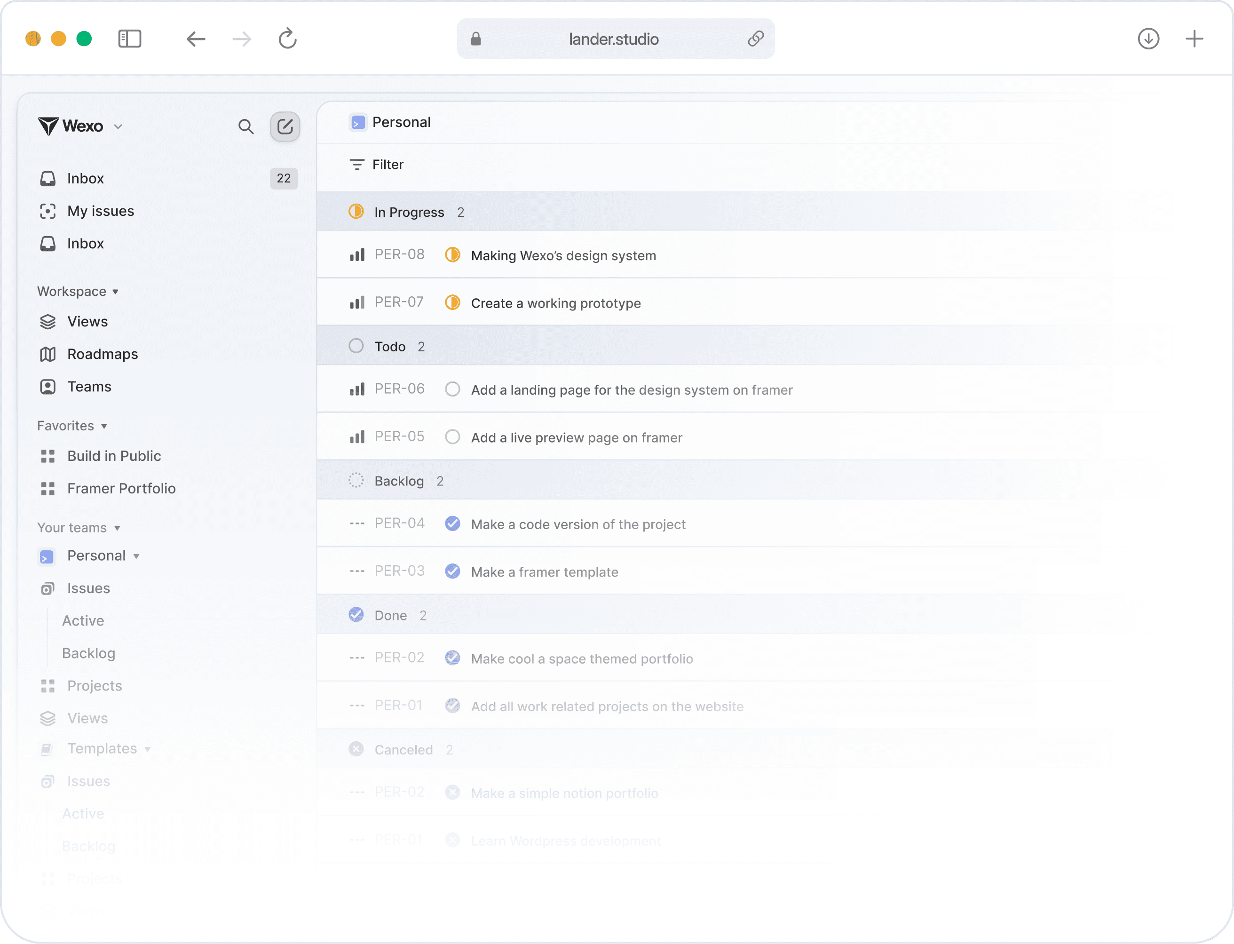The height and width of the screenshot is (944, 1234).
Task: Collapse the Favorites section
Action: click(x=104, y=426)
